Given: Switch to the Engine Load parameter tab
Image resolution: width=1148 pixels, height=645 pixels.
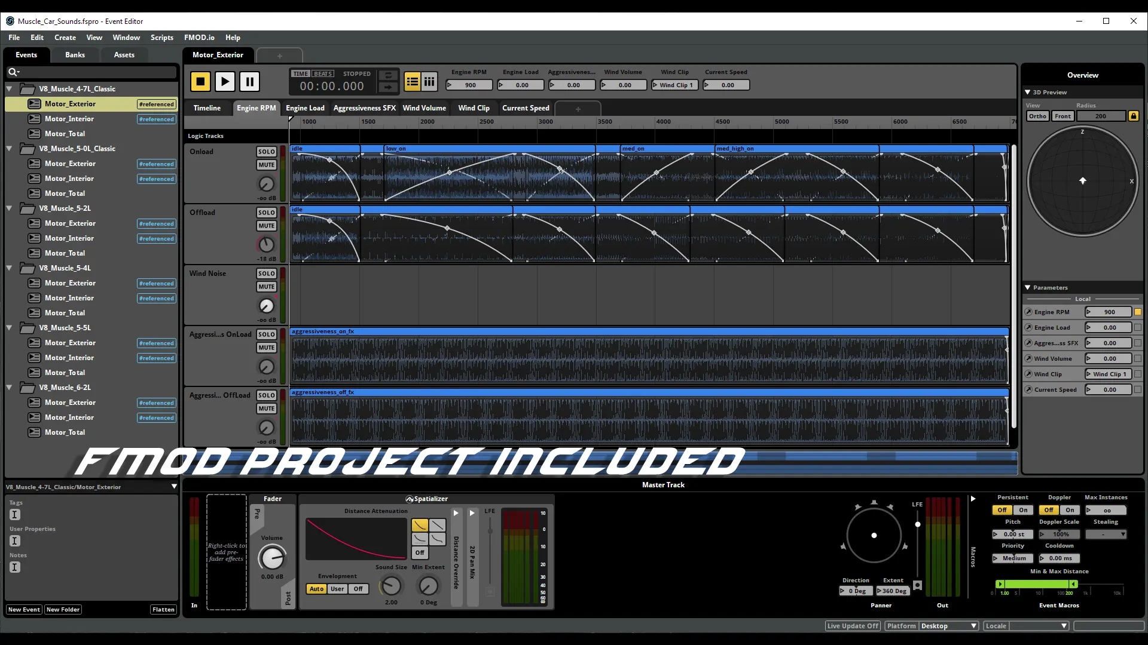Looking at the screenshot, I should point(305,108).
